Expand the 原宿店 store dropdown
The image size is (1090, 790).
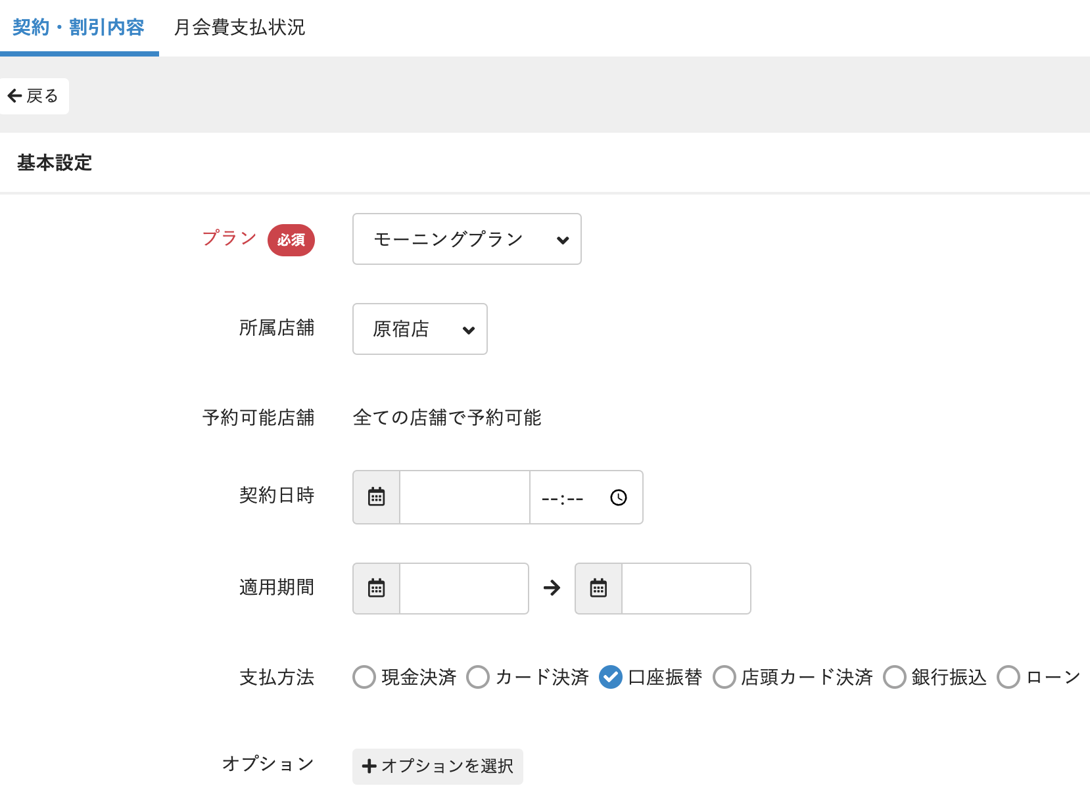coord(419,329)
